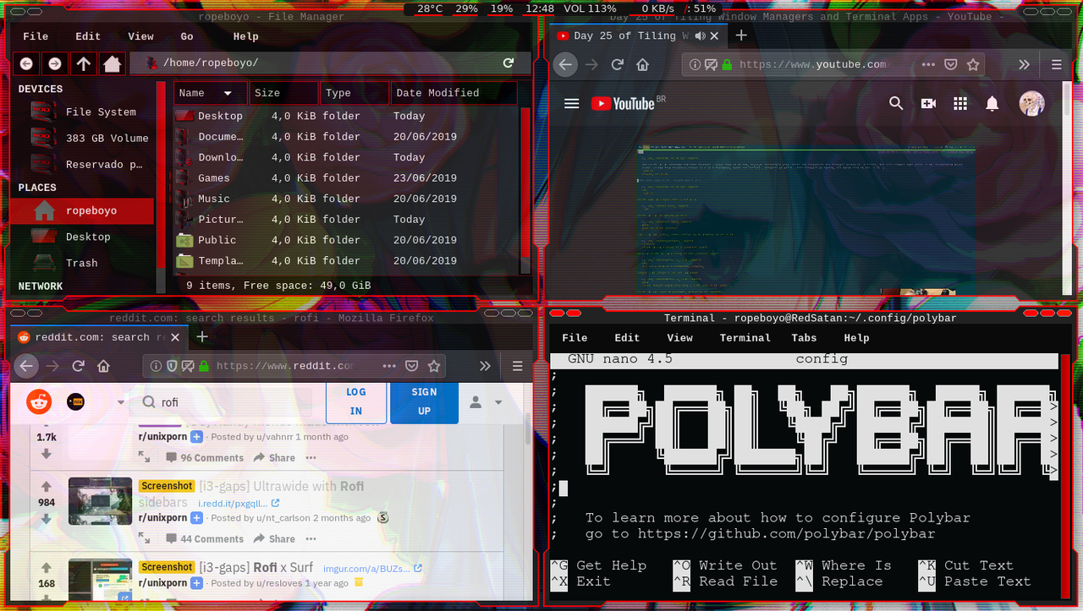Image resolution: width=1083 pixels, height=611 pixels.
Task: Open new tab in YouTube Firefox window
Action: pos(741,35)
